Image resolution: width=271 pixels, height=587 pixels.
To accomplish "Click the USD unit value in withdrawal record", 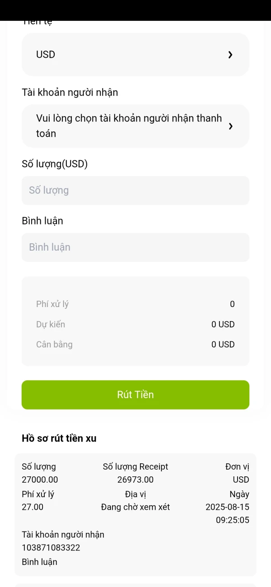I will 241,480.
